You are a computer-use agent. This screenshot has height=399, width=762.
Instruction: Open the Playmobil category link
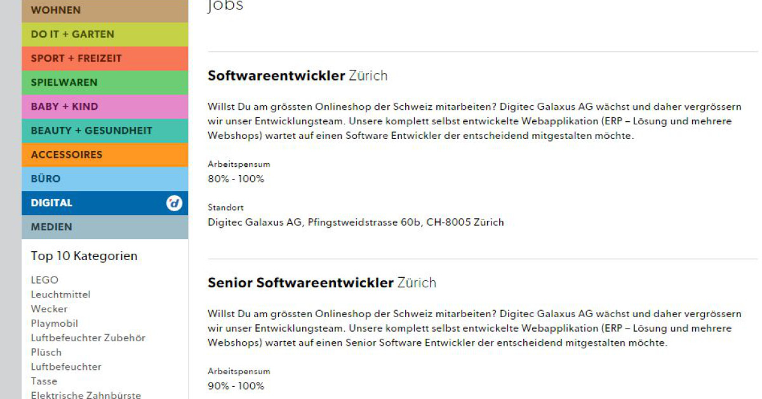(x=55, y=324)
